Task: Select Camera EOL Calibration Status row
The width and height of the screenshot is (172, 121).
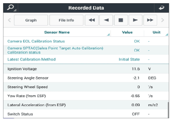Action: pos(86,41)
